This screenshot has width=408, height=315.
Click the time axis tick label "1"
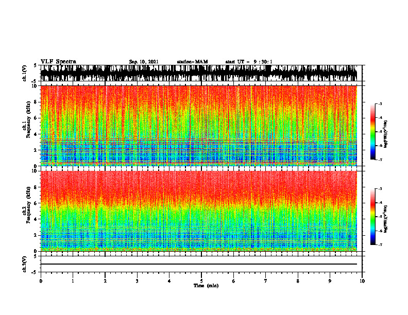(73, 281)
